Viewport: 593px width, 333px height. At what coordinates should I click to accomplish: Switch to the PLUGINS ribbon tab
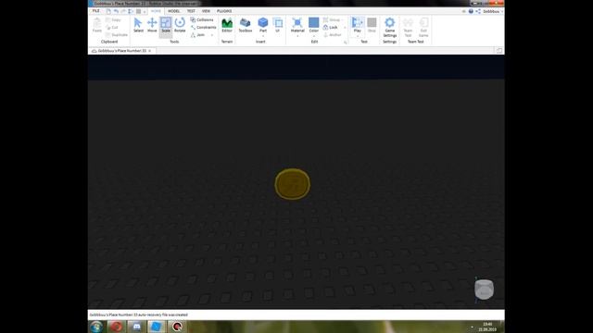(x=224, y=11)
